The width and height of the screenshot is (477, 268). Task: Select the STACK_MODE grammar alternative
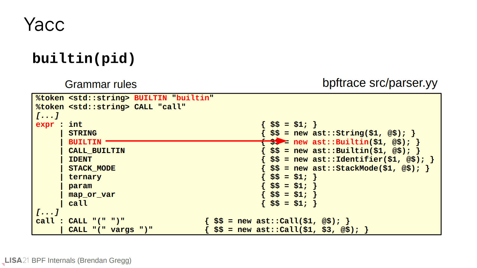tap(92, 168)
